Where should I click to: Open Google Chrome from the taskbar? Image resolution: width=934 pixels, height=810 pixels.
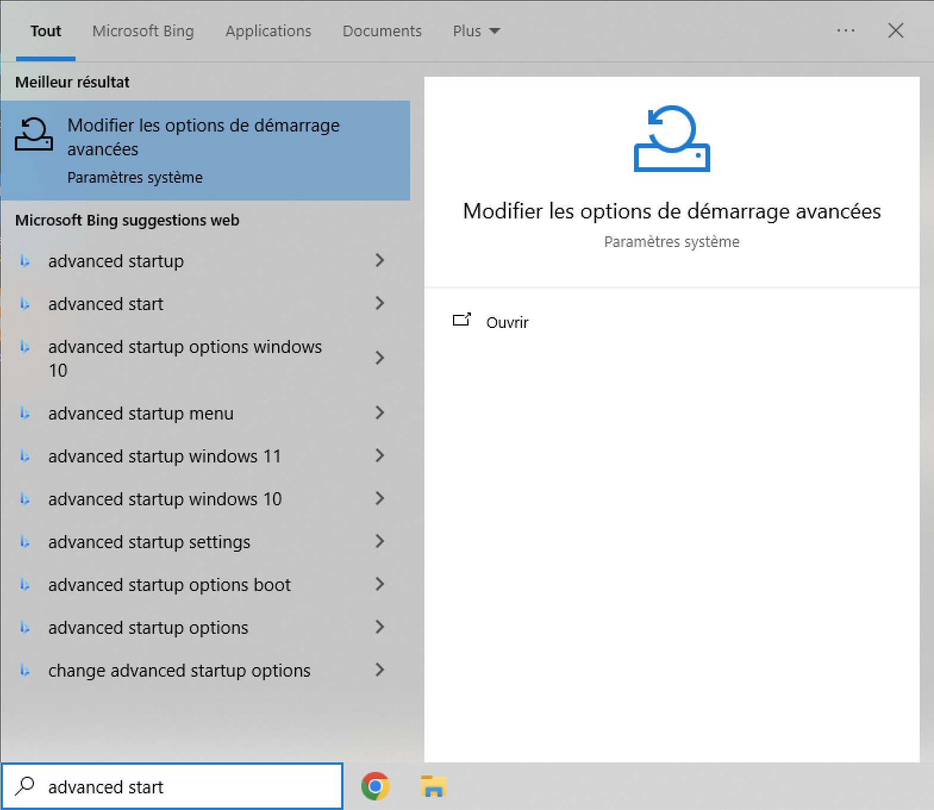pos(375,786)
